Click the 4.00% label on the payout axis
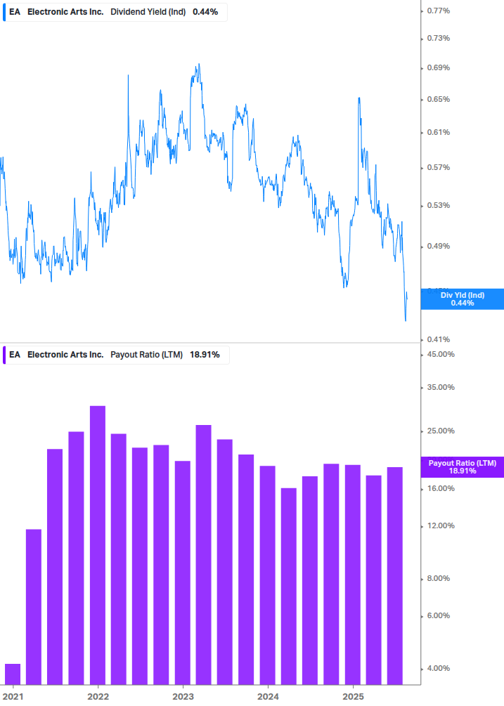This screenshot has height=706, width=504. click(438, 669)
